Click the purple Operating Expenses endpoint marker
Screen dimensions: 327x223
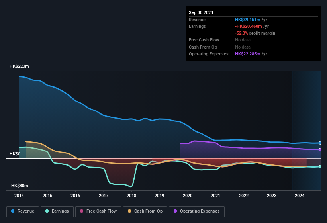pyautogui.click(x=320, y=150)
